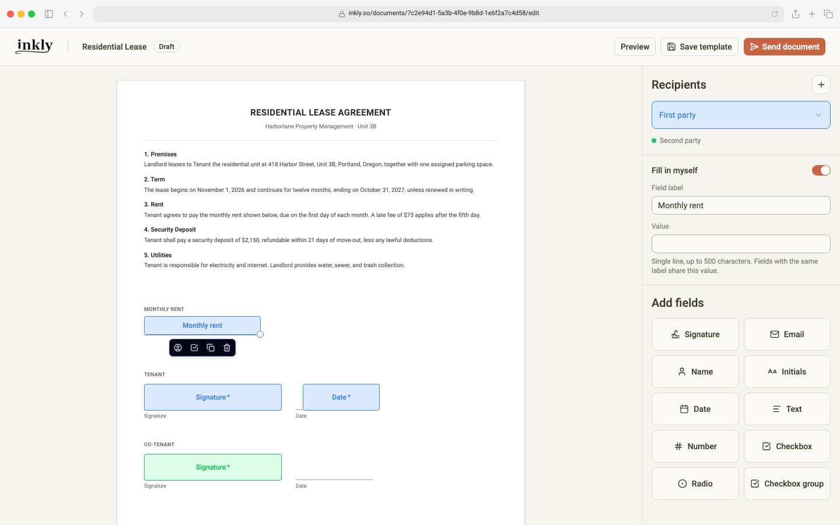840x525 pixels.
Task: Send the document
Action: 784,47
